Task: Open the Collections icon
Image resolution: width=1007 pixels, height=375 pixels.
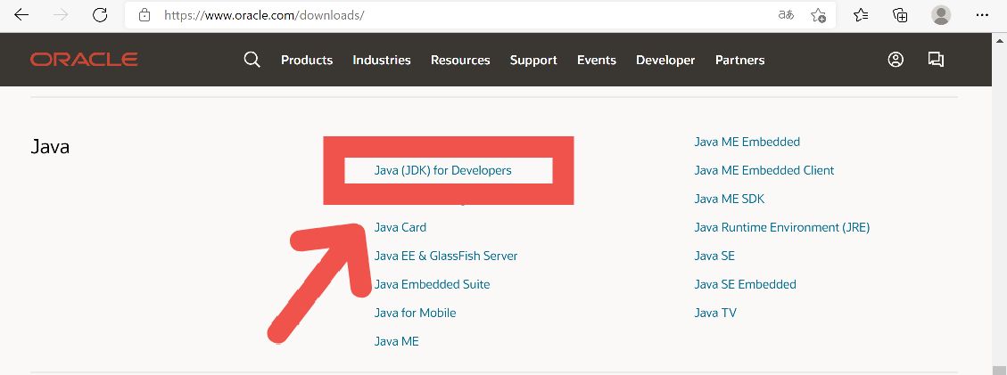Action: [900, 15]
